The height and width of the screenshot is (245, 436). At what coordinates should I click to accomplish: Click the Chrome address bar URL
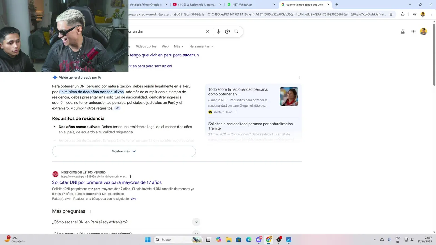257,14
